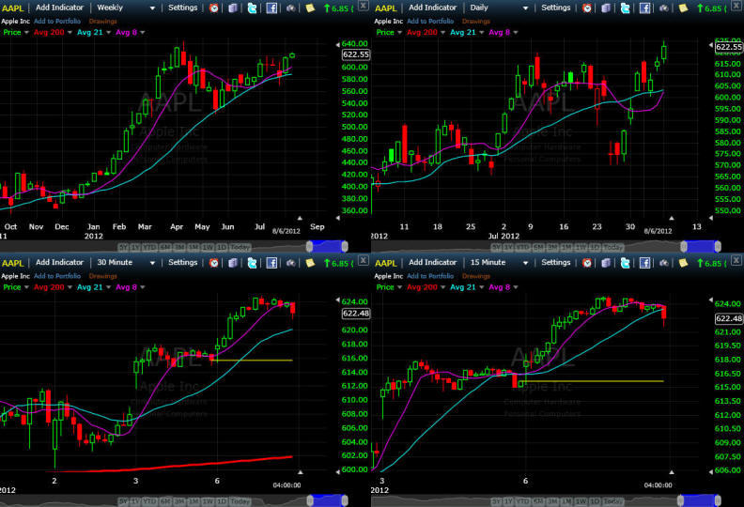Share Daily chart via Facebook icon
This screenshot has height=507, width=744.
coord(644,8)
